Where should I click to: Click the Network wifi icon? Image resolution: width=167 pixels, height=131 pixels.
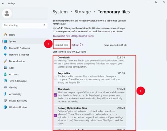pos(5,54)
